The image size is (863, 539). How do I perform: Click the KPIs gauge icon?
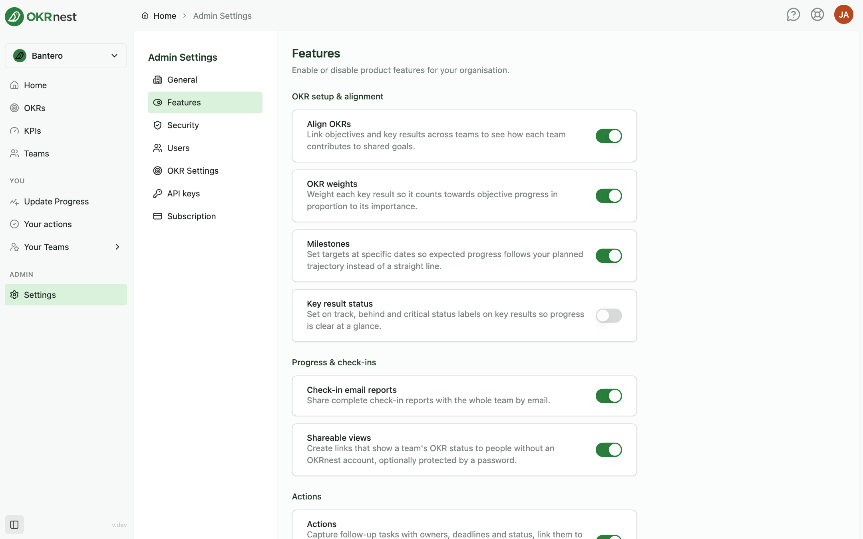pyautogui.click(x=14, y=131)
